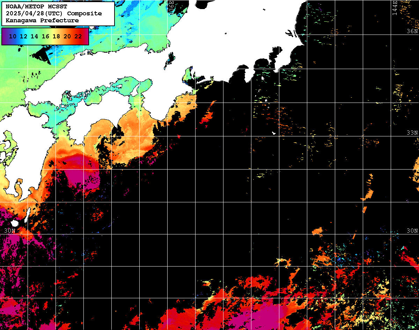Click the 144E longitude label

click(x=395, y=8)
